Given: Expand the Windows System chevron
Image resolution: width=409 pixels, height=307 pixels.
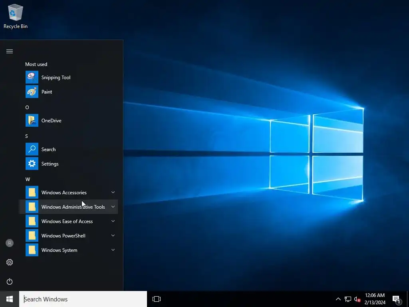Looking at the screenshot, I should click(113, 250).
